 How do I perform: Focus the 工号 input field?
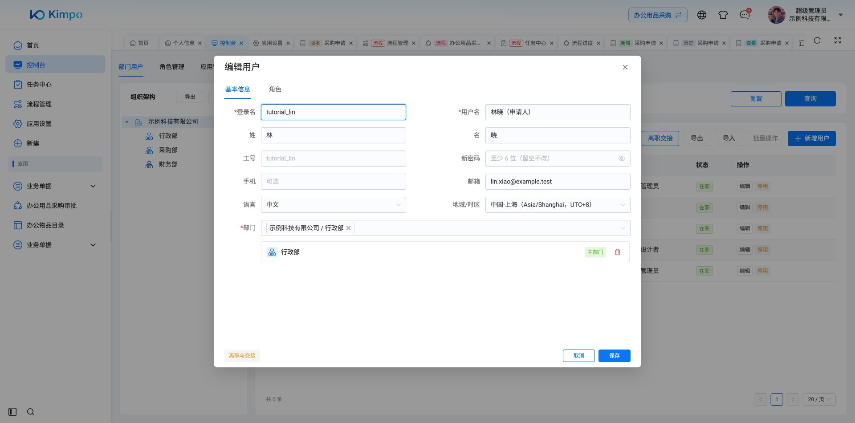click(x=334, y=159)
